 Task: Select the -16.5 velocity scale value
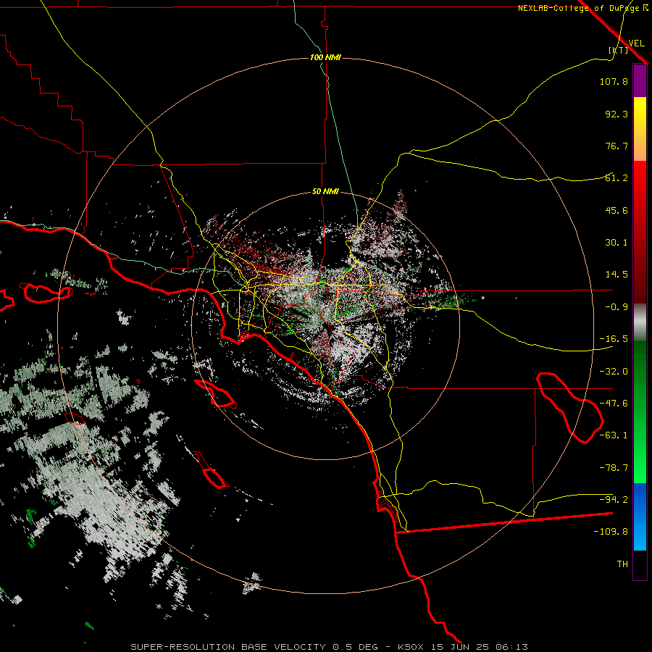click(x=614, y=339)
